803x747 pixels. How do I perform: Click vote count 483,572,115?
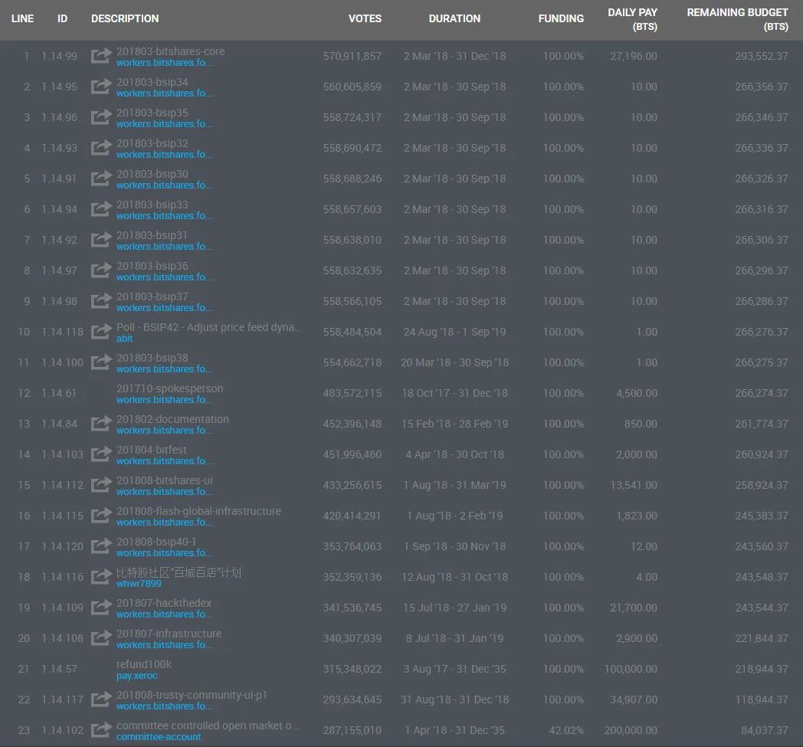(352, 393)
